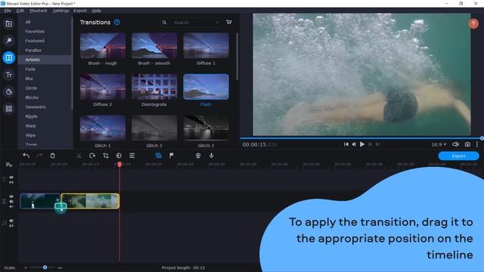Open the Edit menu

pyautogui.click(x=20, y=11)
